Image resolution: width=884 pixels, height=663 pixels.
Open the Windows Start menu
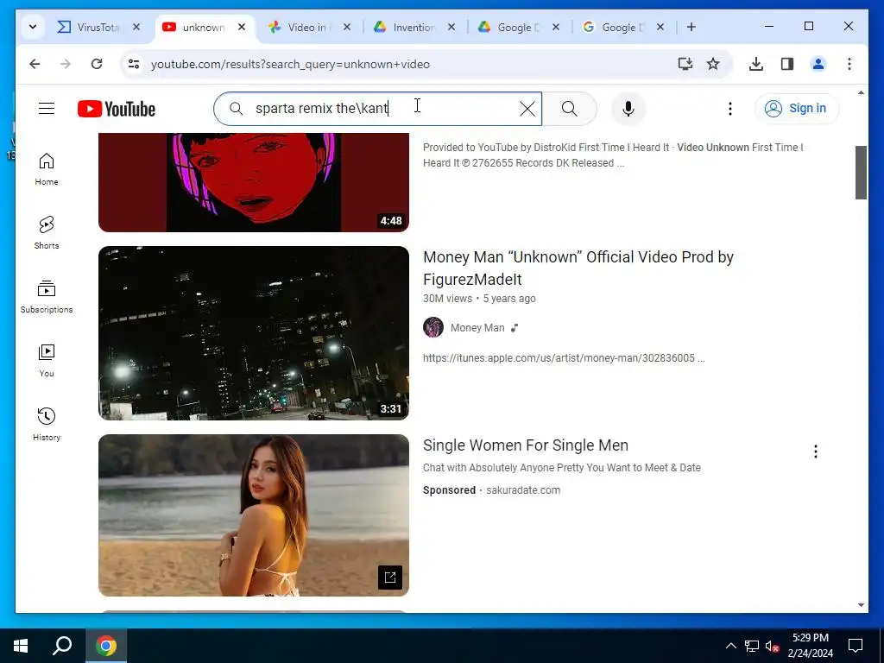[21, 646]
